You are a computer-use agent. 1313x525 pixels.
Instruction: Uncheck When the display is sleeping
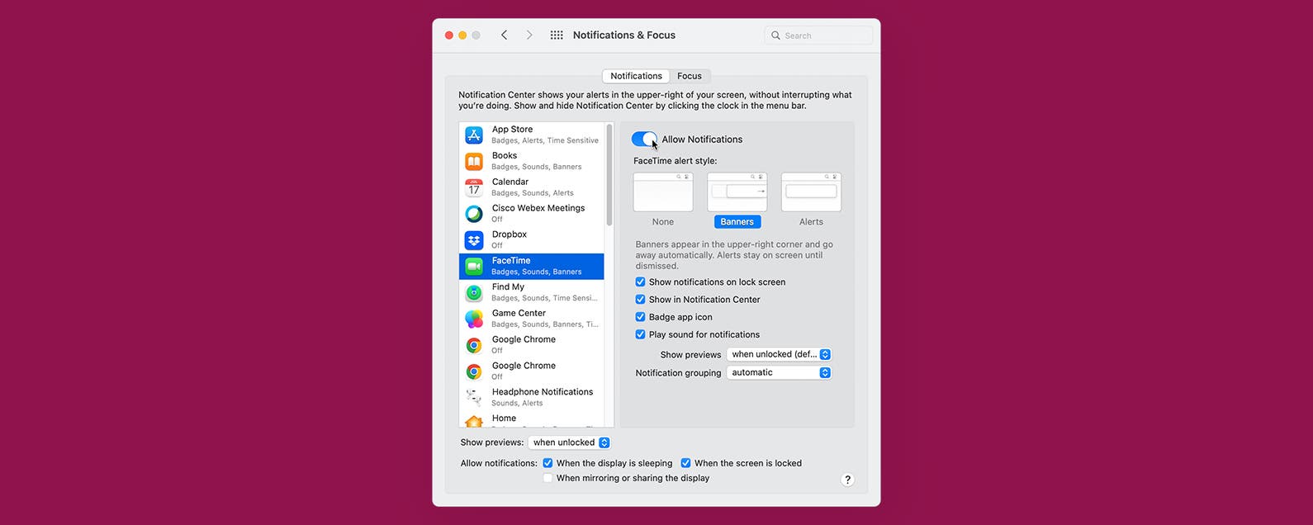(x=547, y=463)
